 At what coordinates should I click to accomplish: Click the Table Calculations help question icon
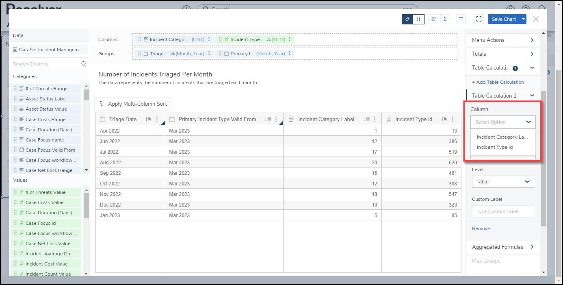[x=515, y=68]
